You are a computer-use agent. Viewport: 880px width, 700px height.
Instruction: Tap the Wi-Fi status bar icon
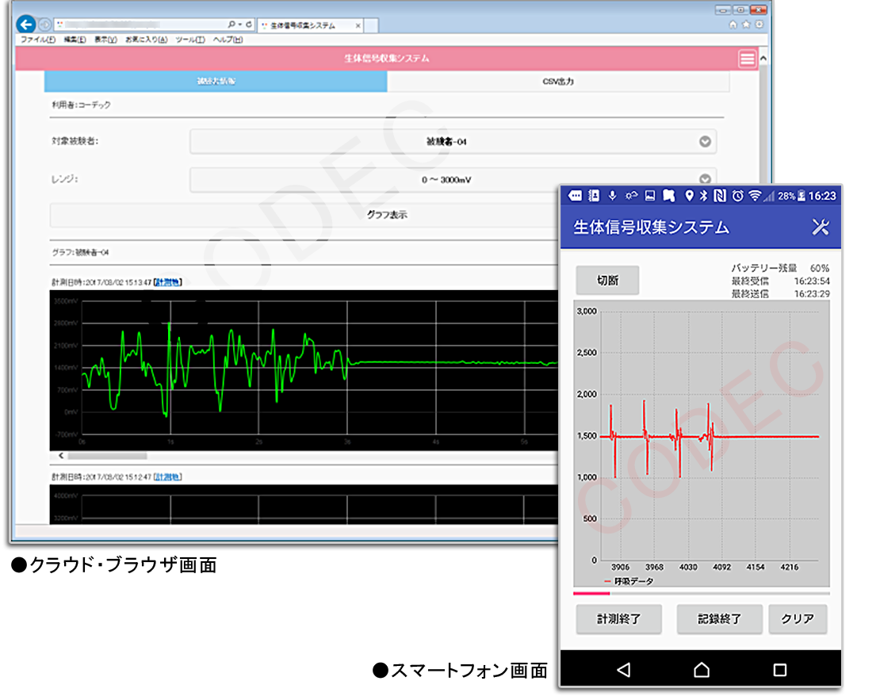click(x=755, y=195)
